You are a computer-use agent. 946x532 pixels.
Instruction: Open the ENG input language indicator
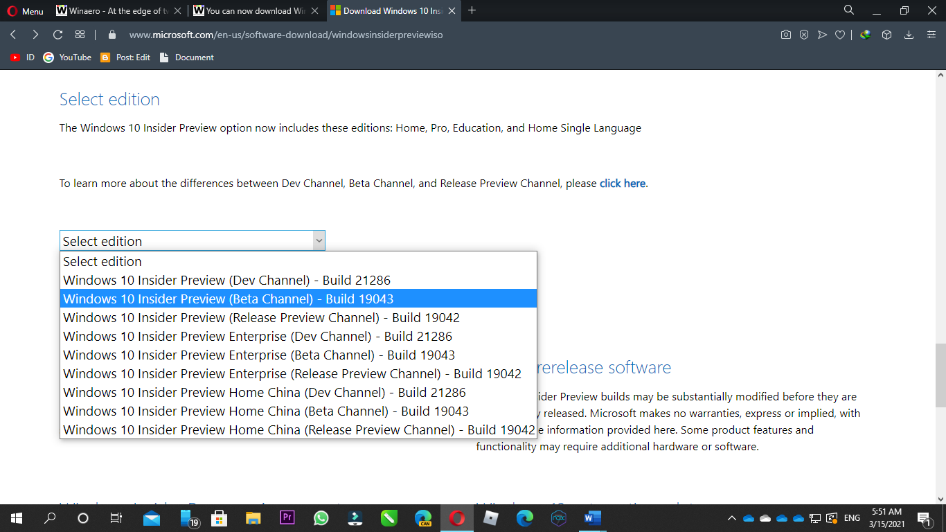pyautogui.click(x=853, y=518)
